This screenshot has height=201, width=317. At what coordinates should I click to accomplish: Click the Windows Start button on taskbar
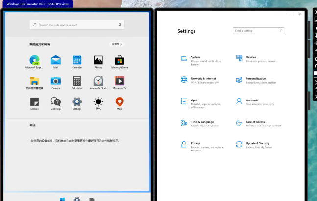point(62,199)
